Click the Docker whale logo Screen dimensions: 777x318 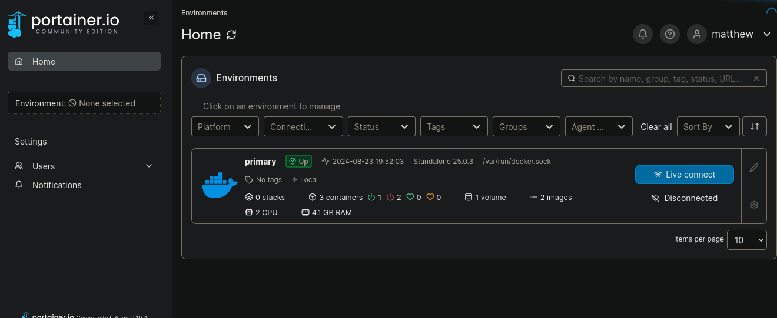[220, 186]
